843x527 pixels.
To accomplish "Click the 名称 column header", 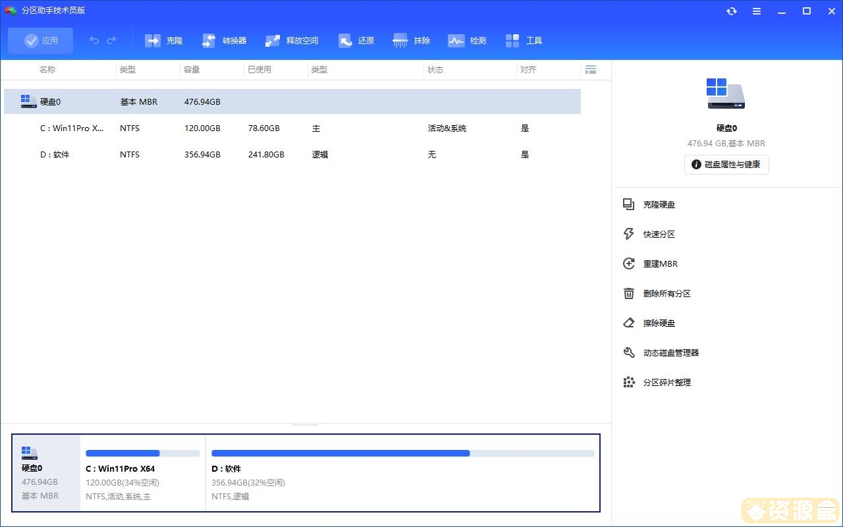I will pos(47,69).
